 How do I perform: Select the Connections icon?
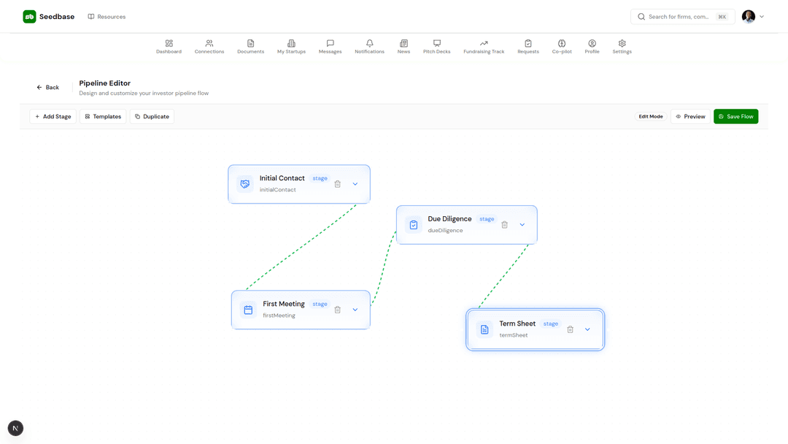(x=209, y=44)
